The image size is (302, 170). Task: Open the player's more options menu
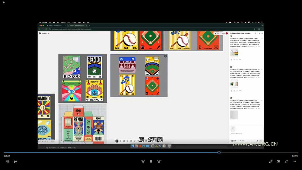(x=294, y=161)
